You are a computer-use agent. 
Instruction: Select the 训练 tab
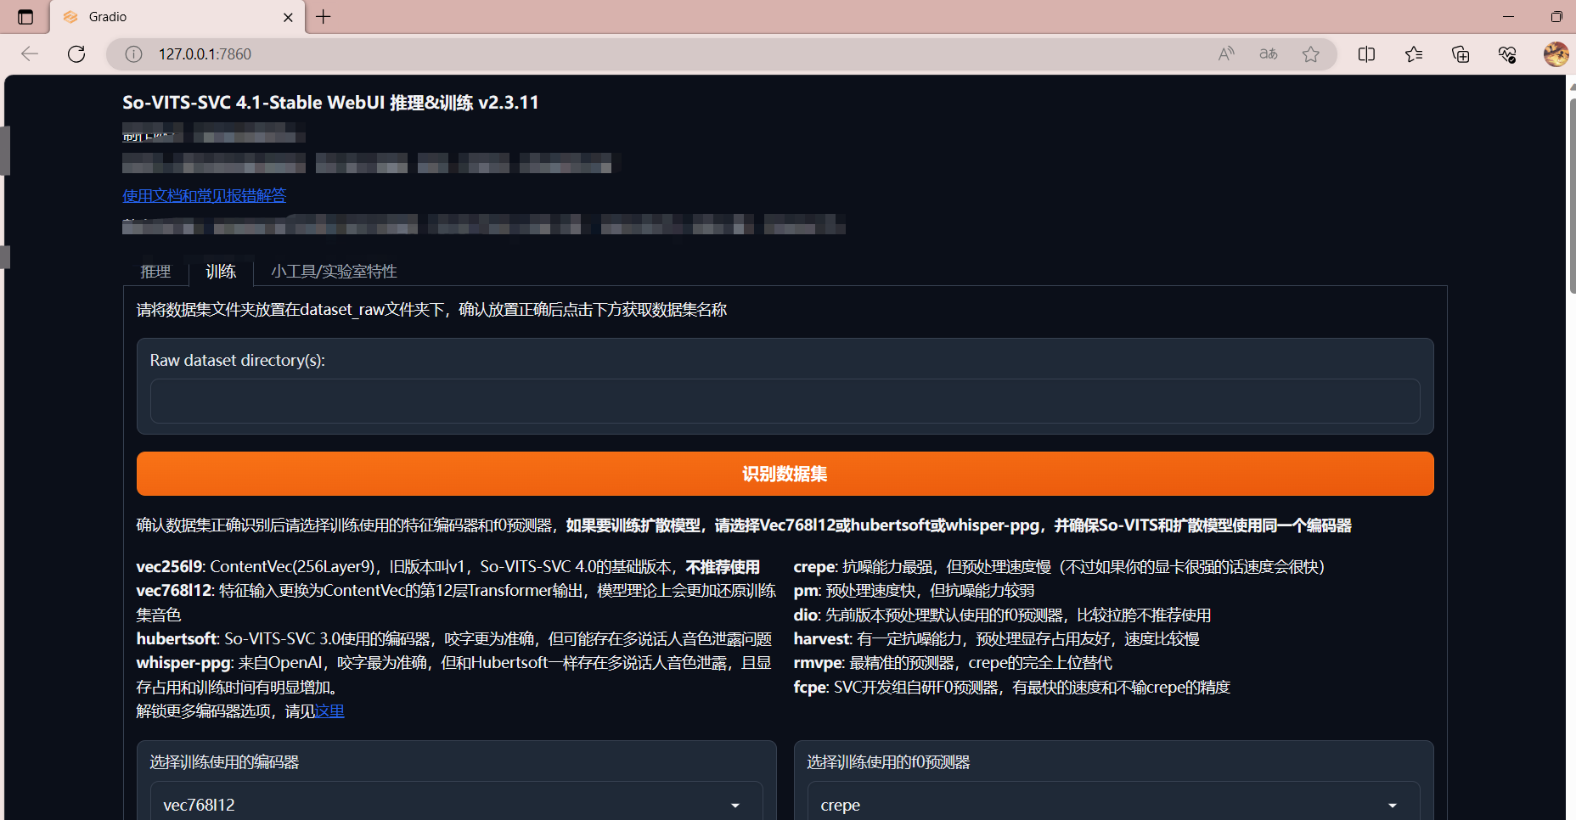coord(221,272)
